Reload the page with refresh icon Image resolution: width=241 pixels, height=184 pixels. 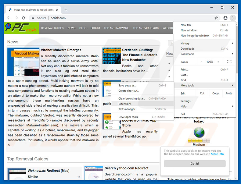click(23, 18)
